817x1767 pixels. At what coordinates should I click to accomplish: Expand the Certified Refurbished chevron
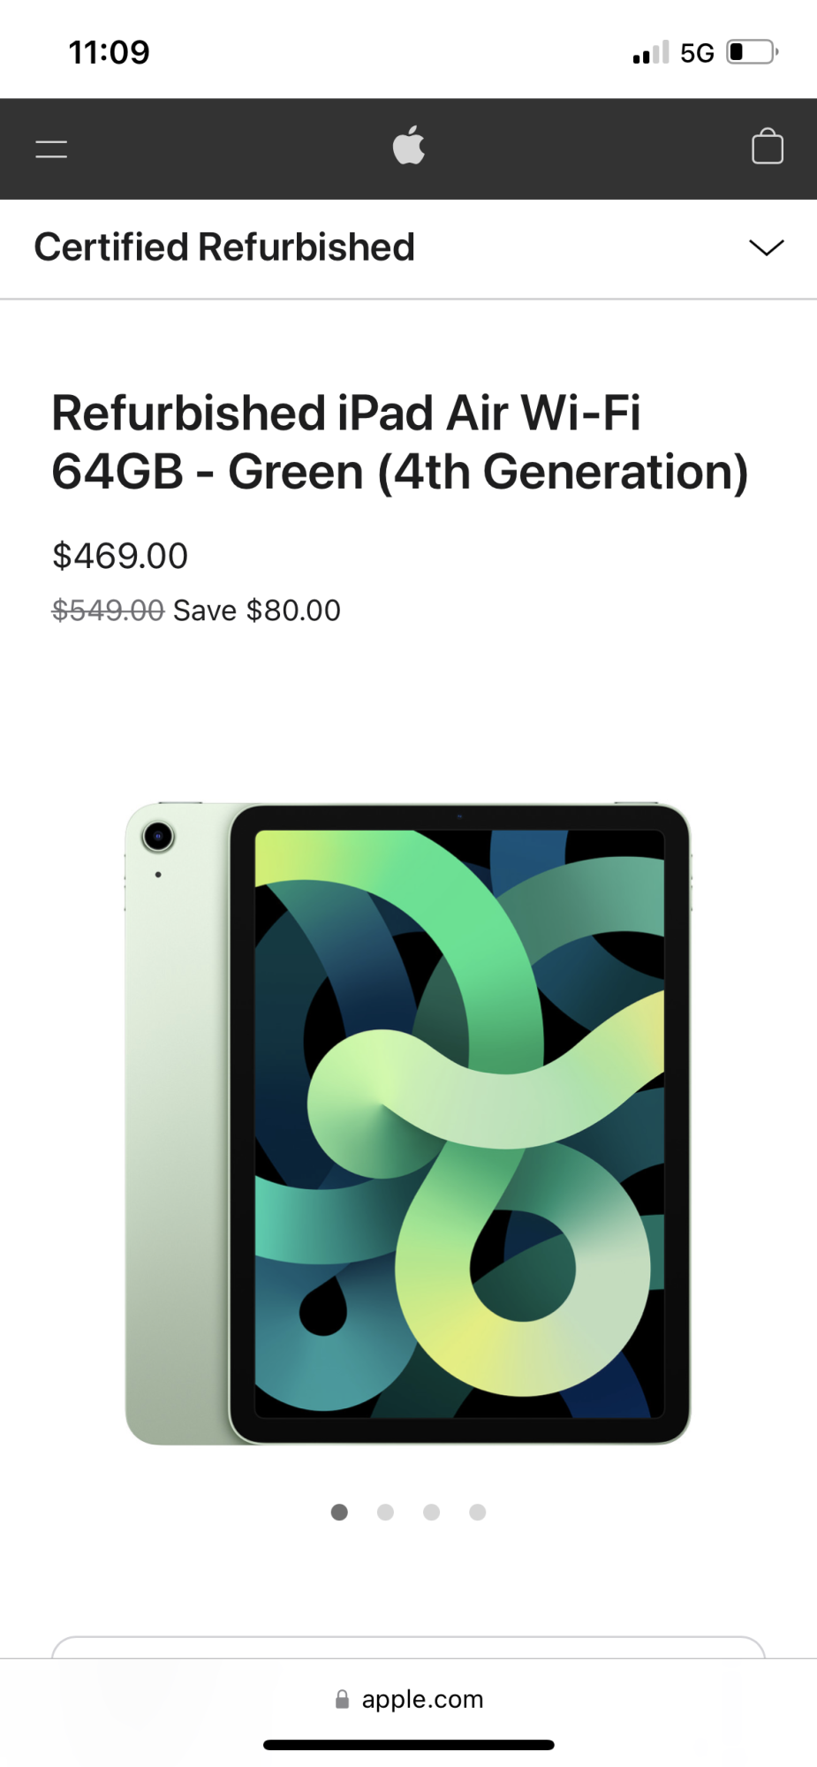tap(766, 247)
